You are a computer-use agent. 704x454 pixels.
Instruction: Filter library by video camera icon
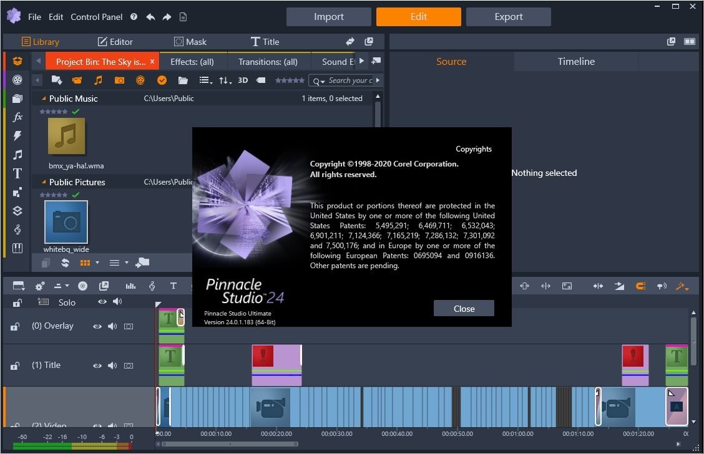[x=77, y=80]
